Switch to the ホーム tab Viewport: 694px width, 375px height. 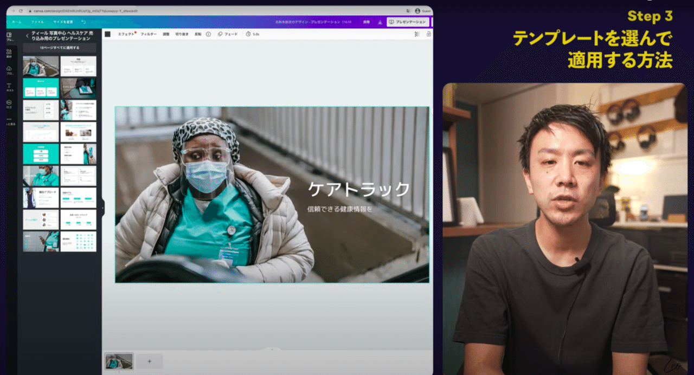coord(17,23)
